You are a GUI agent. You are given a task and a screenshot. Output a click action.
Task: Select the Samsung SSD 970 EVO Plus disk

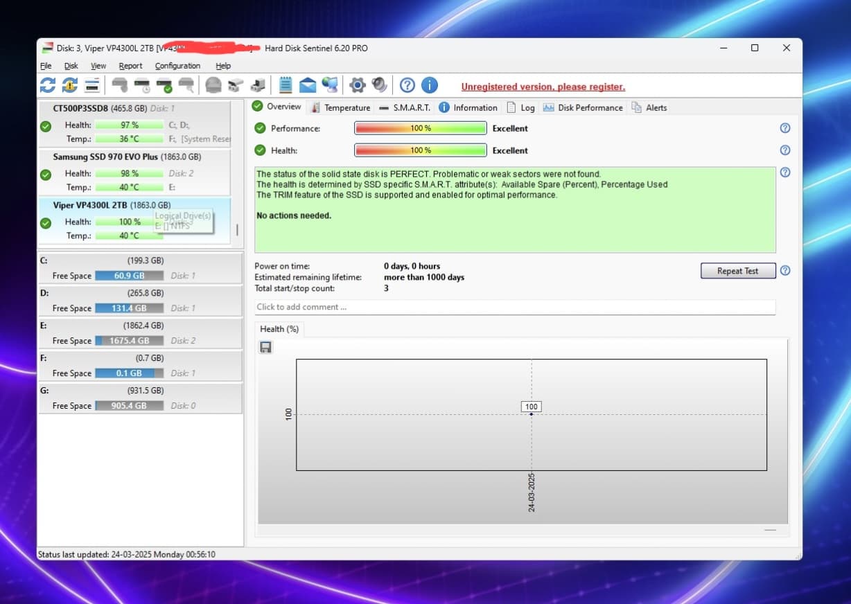(127, 157)
